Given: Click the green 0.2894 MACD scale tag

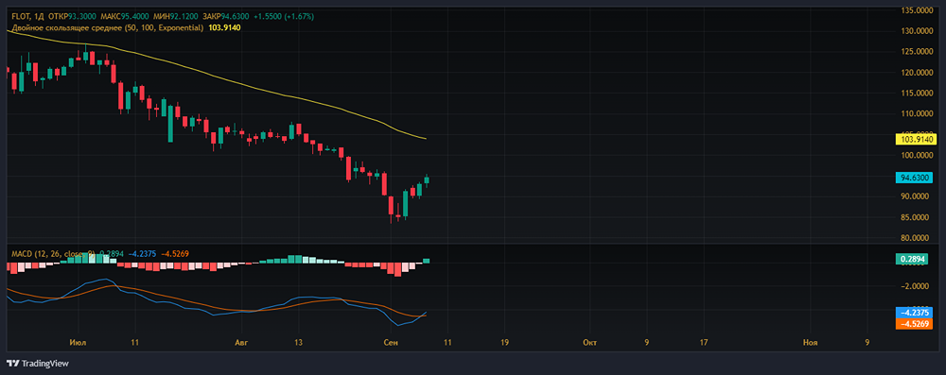Looking at the screenshot, I should tap(913, 259).
